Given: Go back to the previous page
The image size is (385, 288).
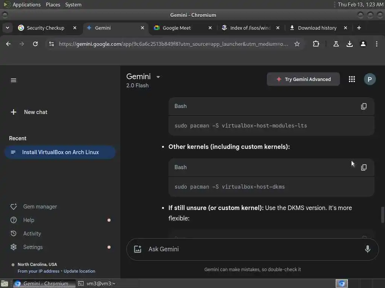Looking at the screenshot, I should 8,44.
